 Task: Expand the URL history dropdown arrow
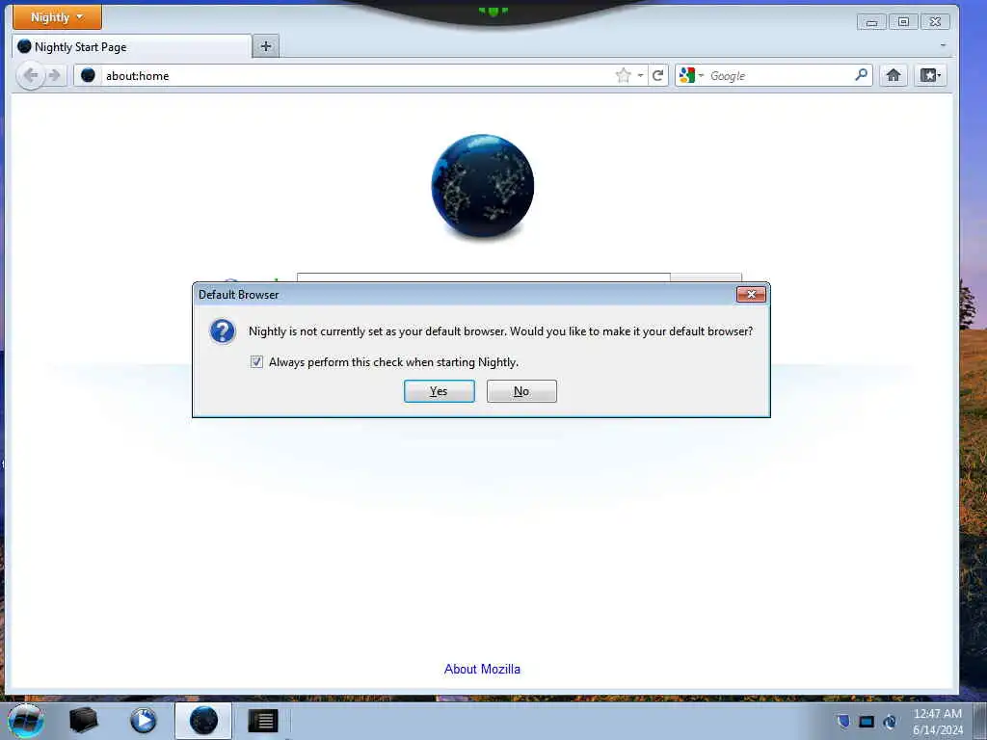pyautogui.click(x=640, y=75)
